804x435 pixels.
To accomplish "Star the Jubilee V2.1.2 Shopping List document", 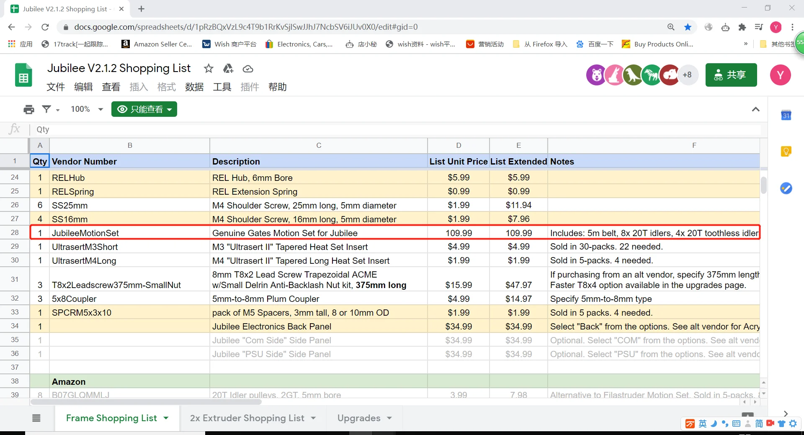I will click(x=209, y=69).
